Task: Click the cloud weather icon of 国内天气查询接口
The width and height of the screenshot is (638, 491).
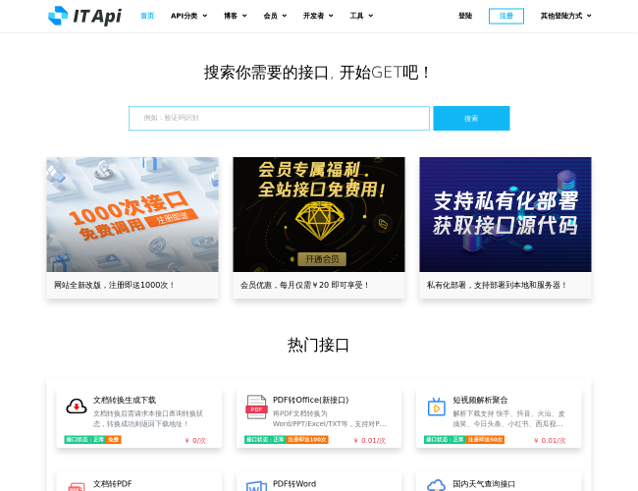Action: coord(436,485)
